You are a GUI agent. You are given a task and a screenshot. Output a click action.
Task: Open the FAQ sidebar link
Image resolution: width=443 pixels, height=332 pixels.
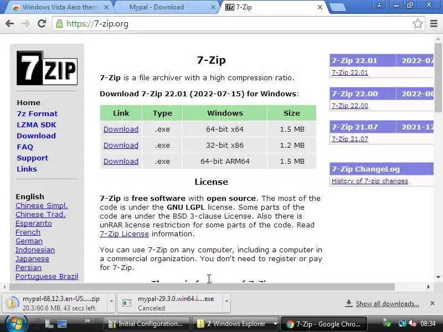coord(25,147)
